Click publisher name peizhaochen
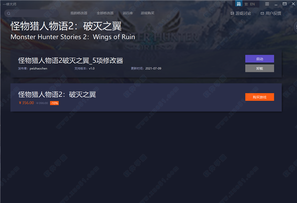The image size is (297, 203). pos(39,69)
